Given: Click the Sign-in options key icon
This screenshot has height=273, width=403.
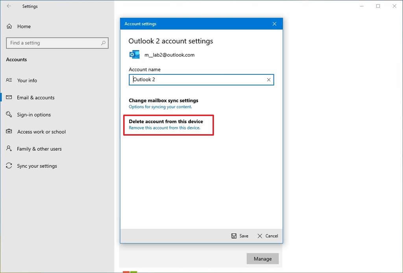Looking at the screenshot, I should point(9,114).
